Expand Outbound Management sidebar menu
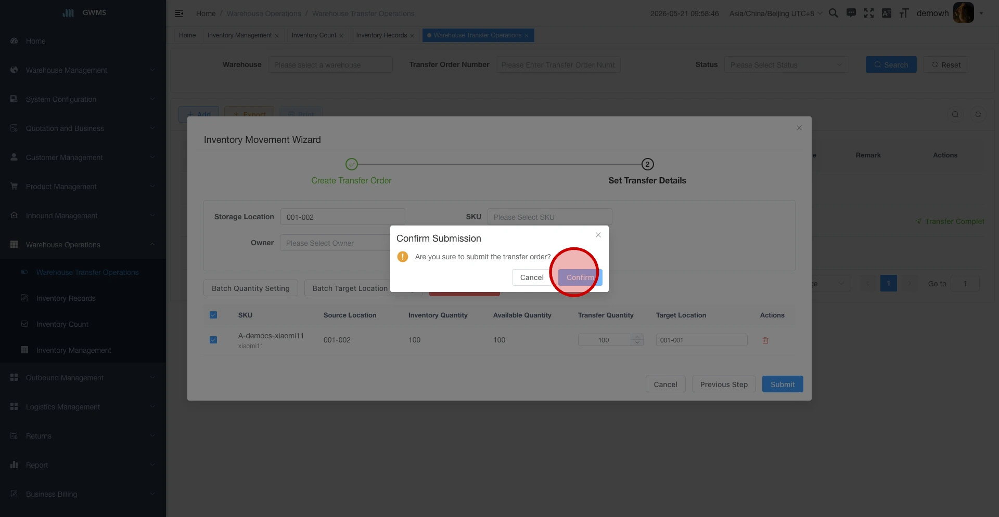 83,378
